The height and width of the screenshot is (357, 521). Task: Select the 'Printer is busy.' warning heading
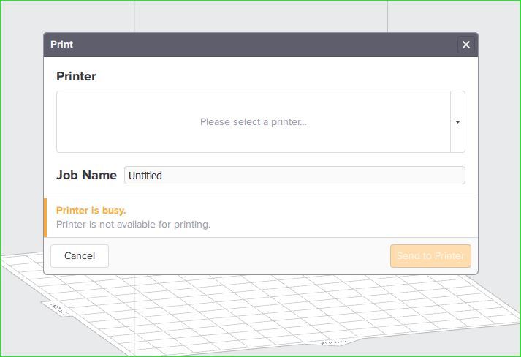click(91, 210)
